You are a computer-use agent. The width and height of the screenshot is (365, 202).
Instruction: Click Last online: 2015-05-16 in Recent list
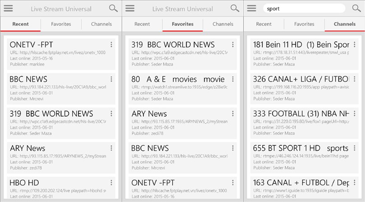[x=32, y=58]
